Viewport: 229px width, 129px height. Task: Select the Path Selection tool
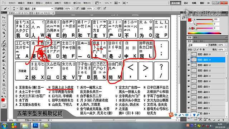4,81
